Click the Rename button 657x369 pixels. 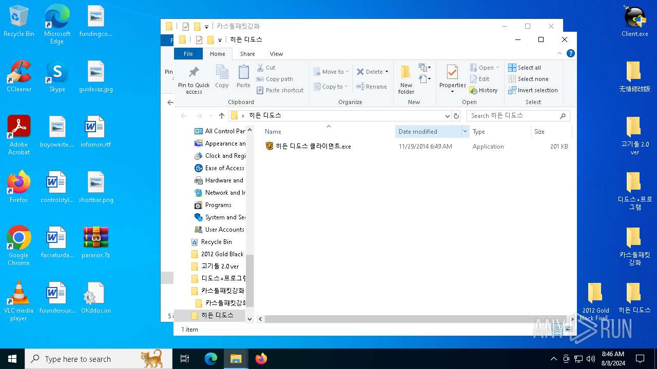click(x=372, y=87)
